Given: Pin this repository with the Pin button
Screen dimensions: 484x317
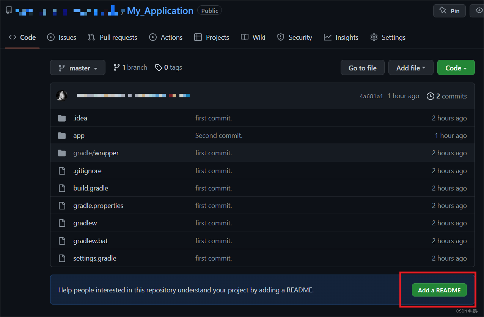Looking at the screenshot, I should [x=449, y=11].
